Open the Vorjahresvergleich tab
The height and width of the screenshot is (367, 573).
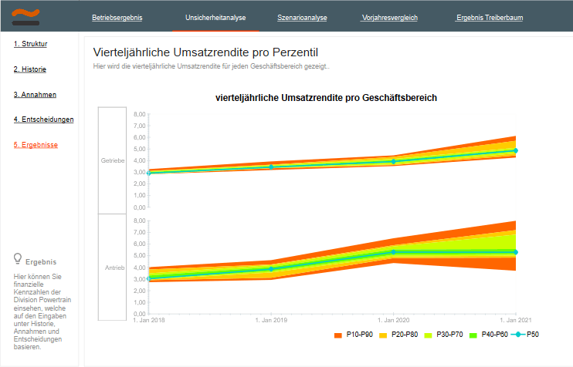pyautogui.click(x=391, y=16)
